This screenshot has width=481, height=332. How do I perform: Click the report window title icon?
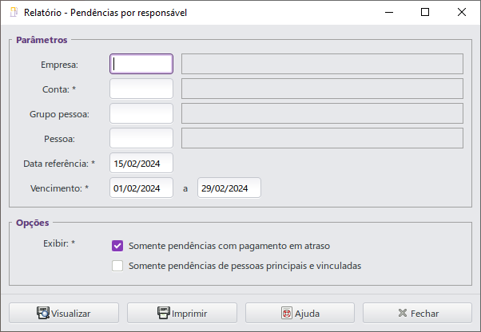[x=14, y=12]
